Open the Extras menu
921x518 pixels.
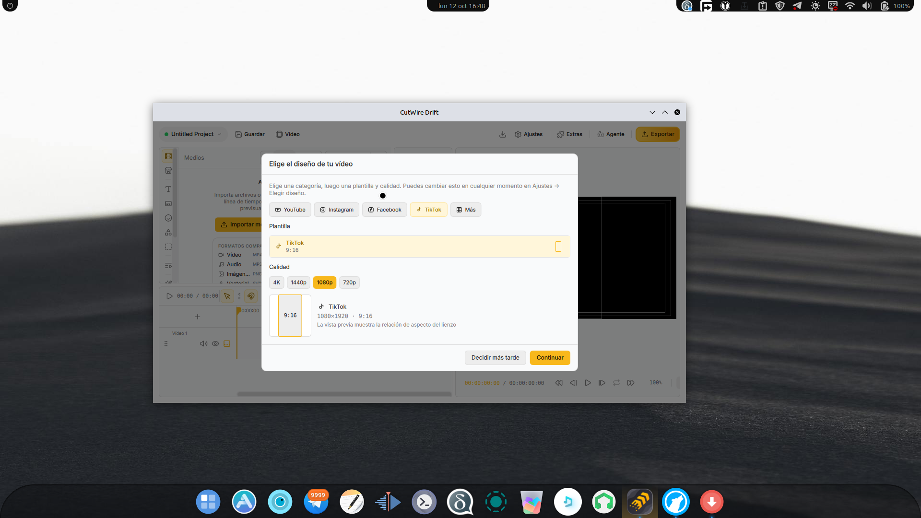coord(570,134)
